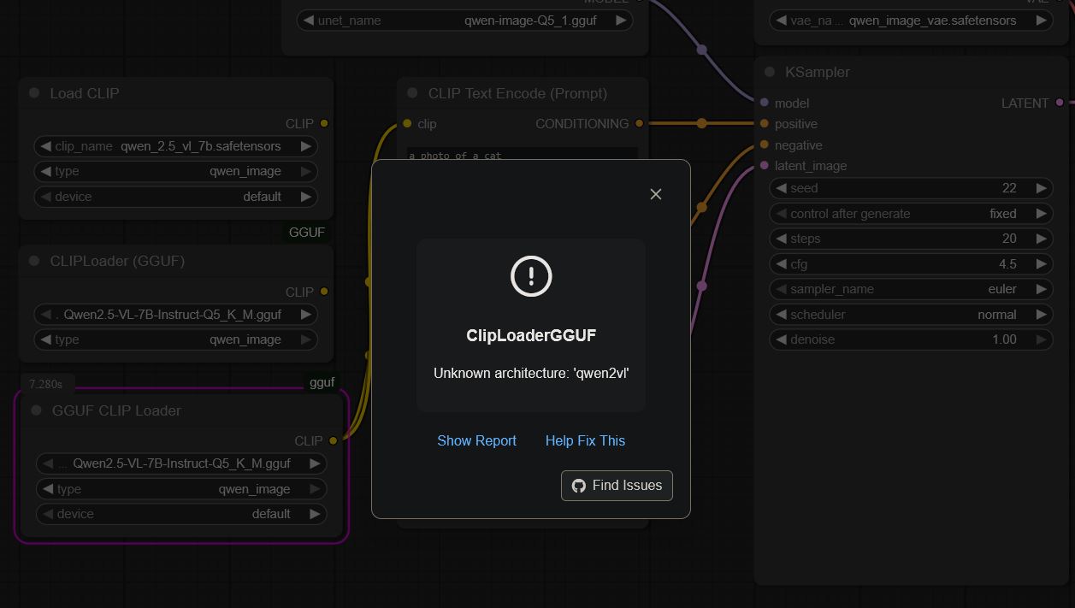The image size is (1075, 608).
Task: Open vae_name dropdown qwen_image_vae.safetensors
Action: 911,21
